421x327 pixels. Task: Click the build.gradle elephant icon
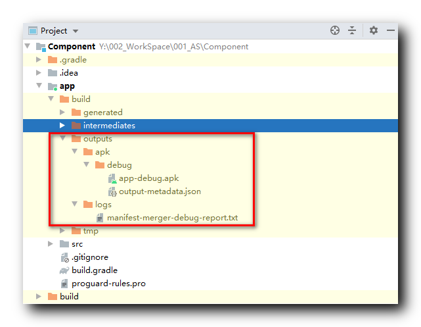coord(64,270)
